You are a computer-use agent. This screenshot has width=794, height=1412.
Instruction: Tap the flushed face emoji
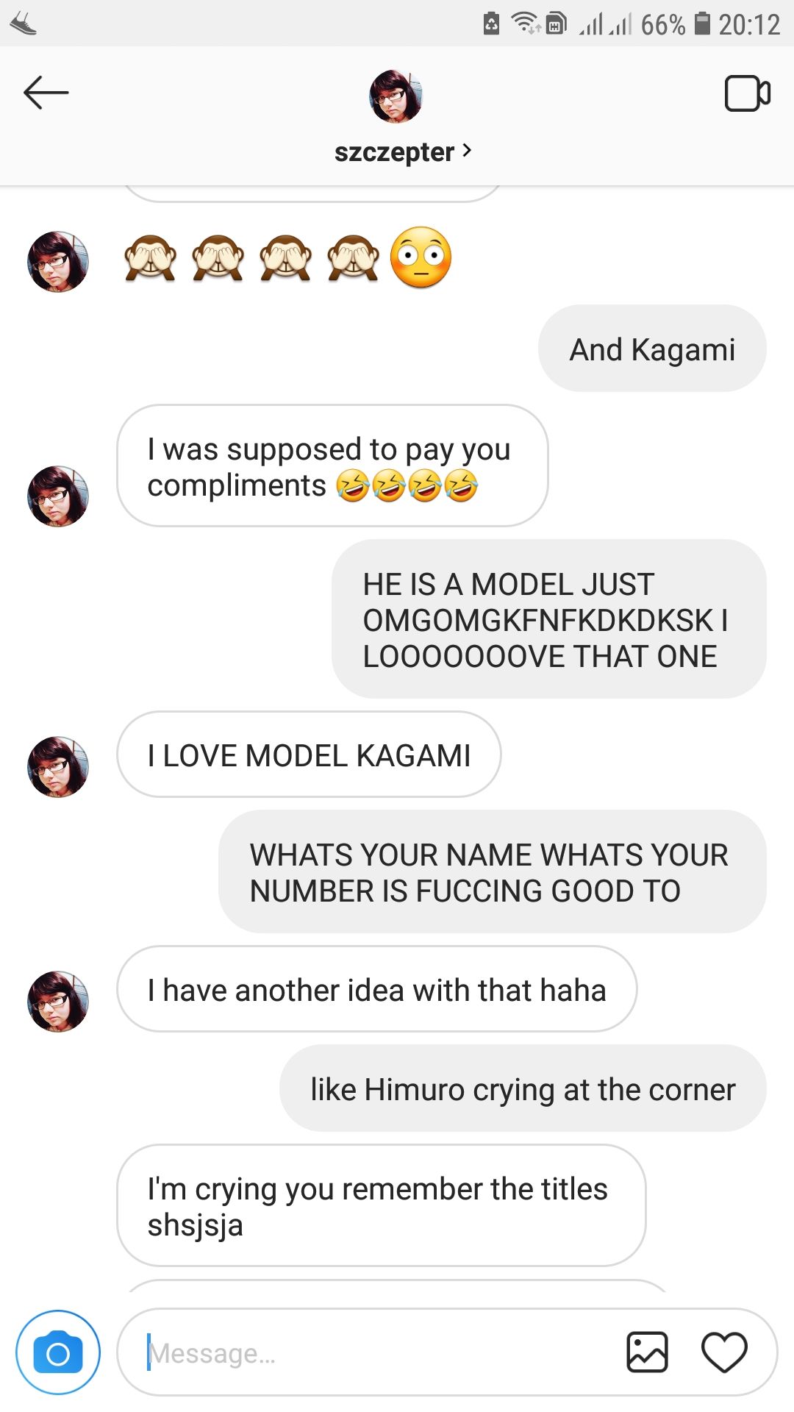[421, 257]
